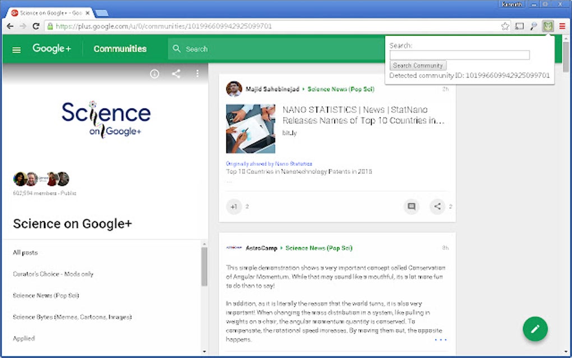
Task: Go to the Communities section
Action: click(x=120, y=49)
